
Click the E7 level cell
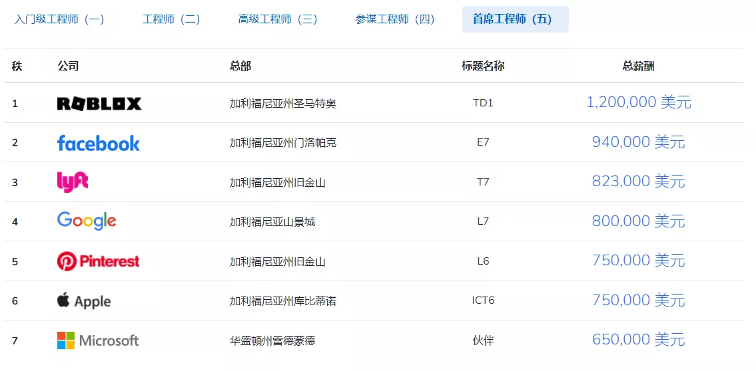click(x=483, y=142)
